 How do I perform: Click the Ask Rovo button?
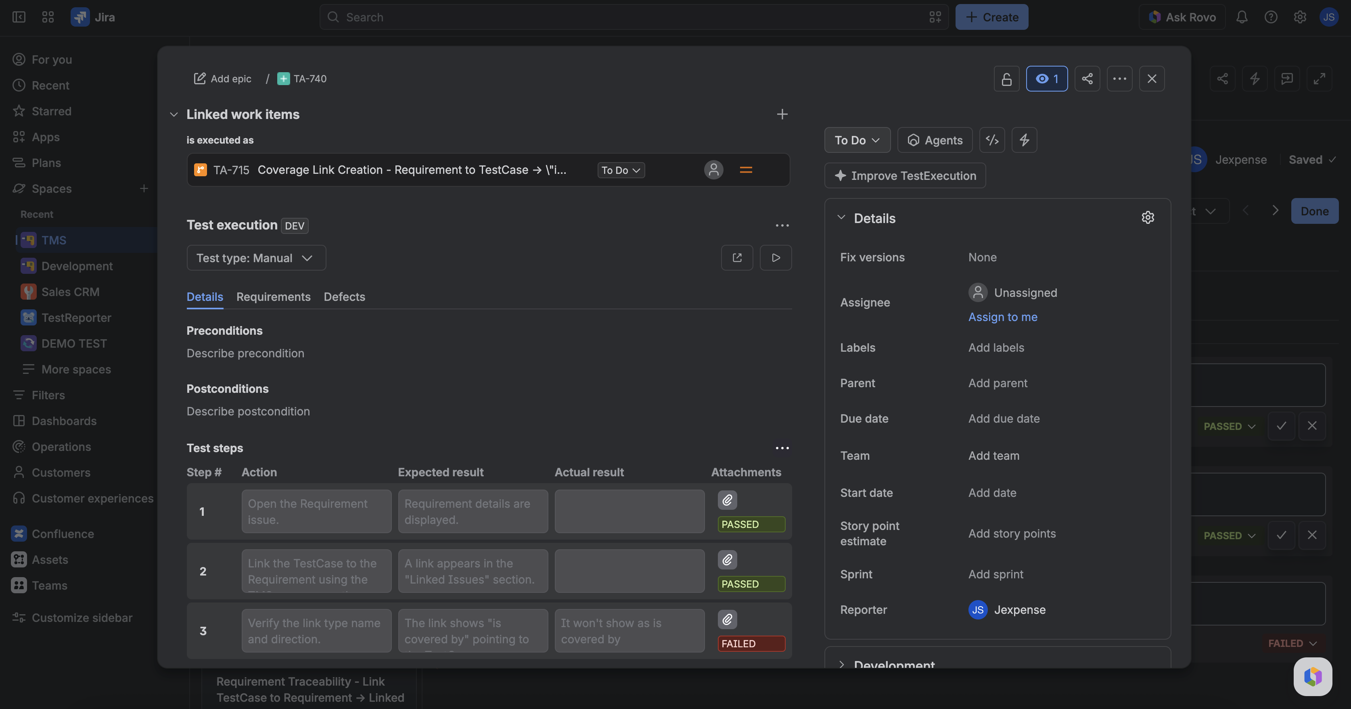[x=1182, y=17]
